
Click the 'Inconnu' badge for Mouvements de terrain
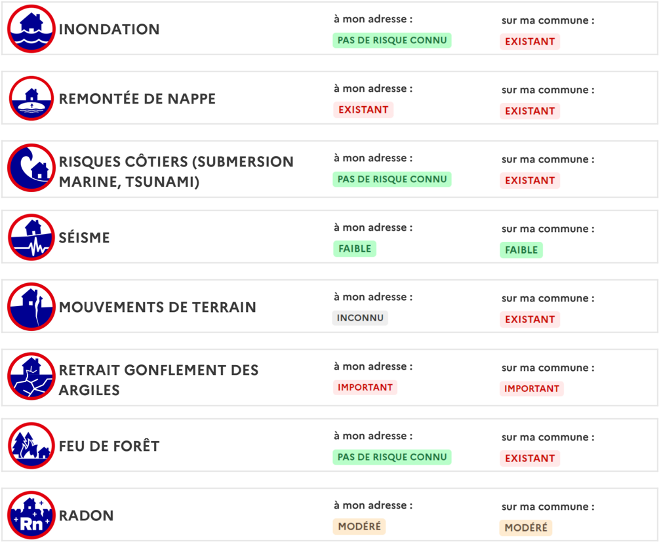[x=360, y=319]
